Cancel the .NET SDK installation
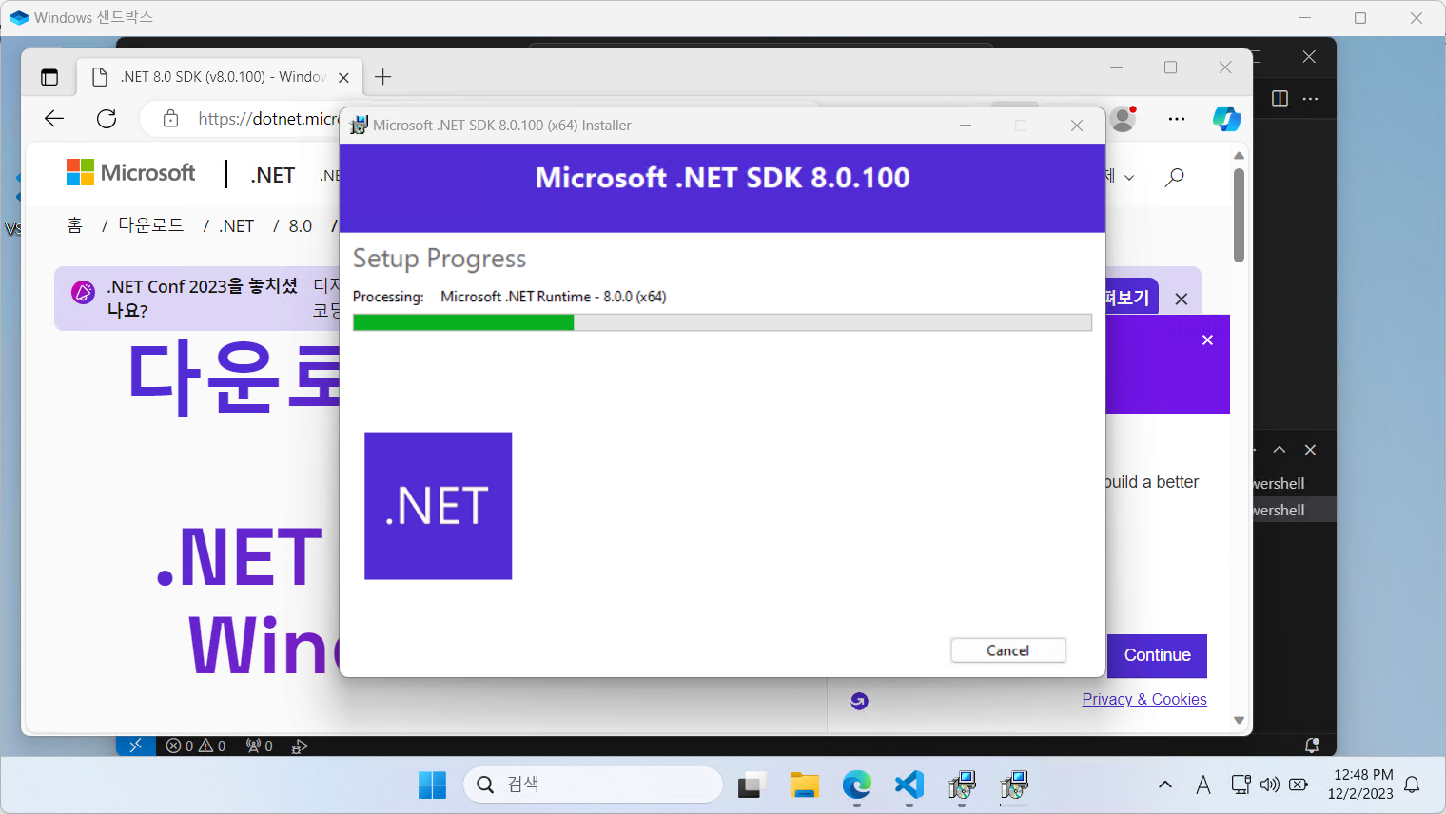1446x814 pixels. pyautogui.click(x=1007, y=650)
